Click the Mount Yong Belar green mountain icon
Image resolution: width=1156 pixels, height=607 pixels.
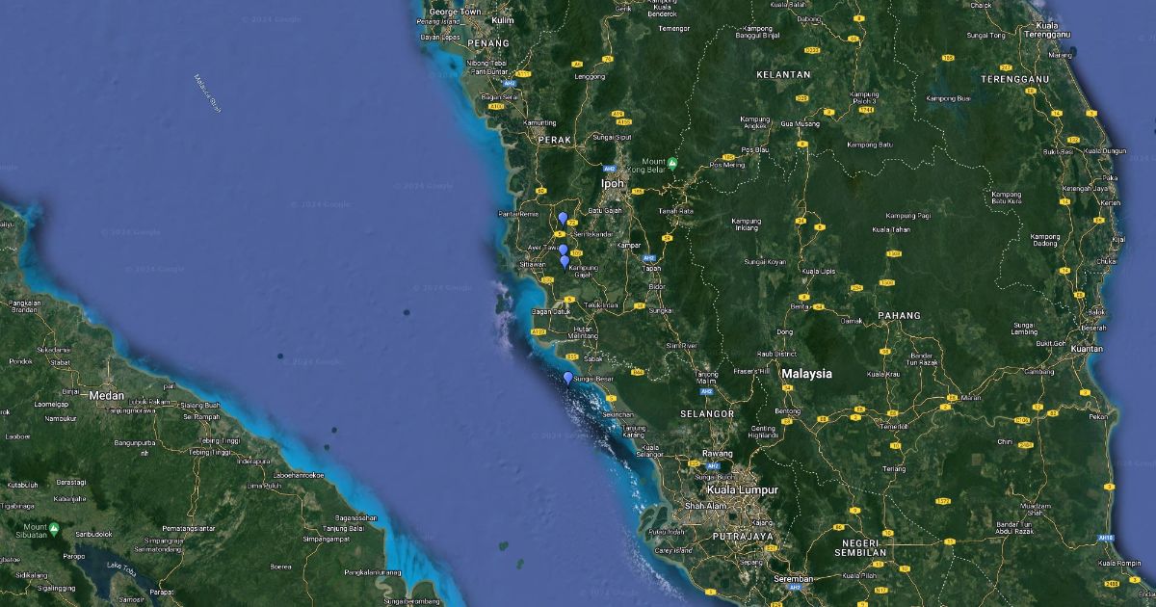(x=672, y=162)
